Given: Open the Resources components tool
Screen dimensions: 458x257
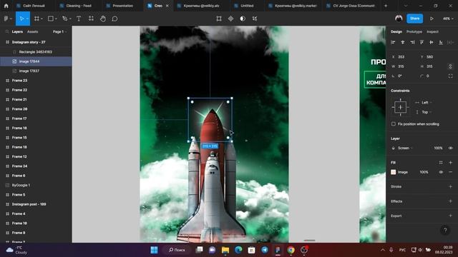Looking at the screenshot, I should click(91, 19).
